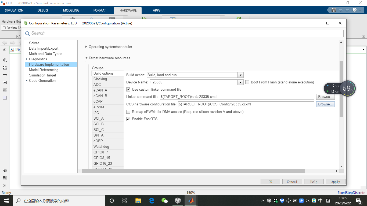Open the notification center icon
This screenshot has width=367, height=206.
pyautogui.click(x=358, y=201)
